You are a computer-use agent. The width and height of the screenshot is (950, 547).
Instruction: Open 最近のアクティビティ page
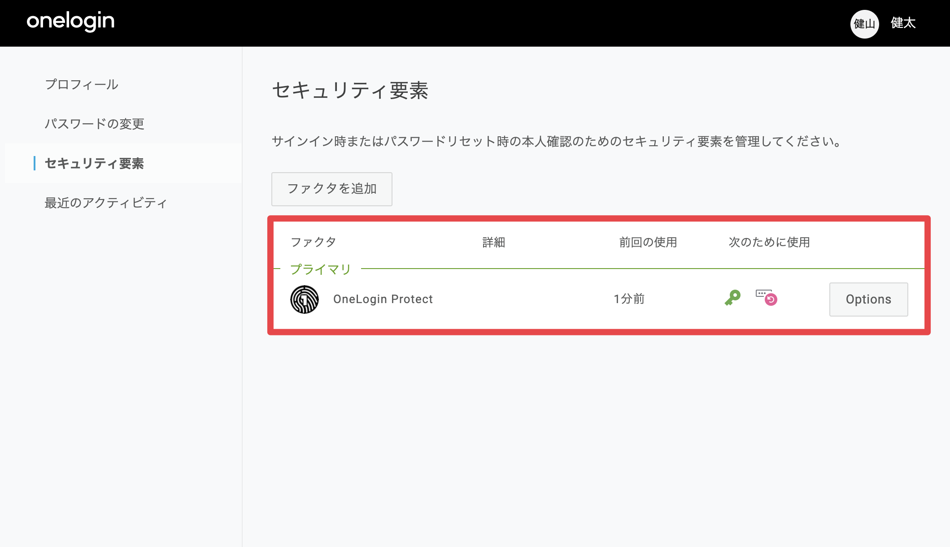[x=106, y=203]
